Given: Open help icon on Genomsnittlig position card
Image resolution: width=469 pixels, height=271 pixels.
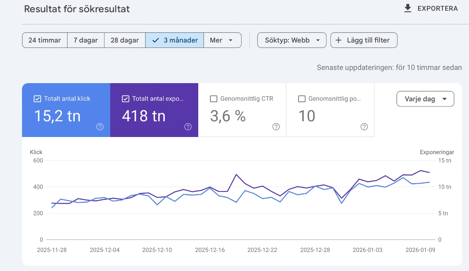Looking at the screenshot, I should [364, 127].
